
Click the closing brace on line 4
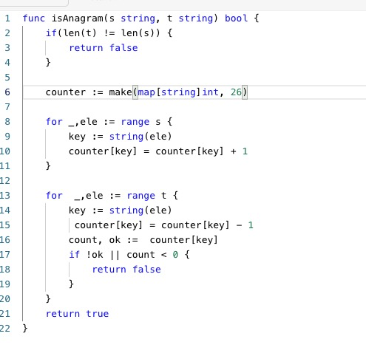[x=48, y=63]
